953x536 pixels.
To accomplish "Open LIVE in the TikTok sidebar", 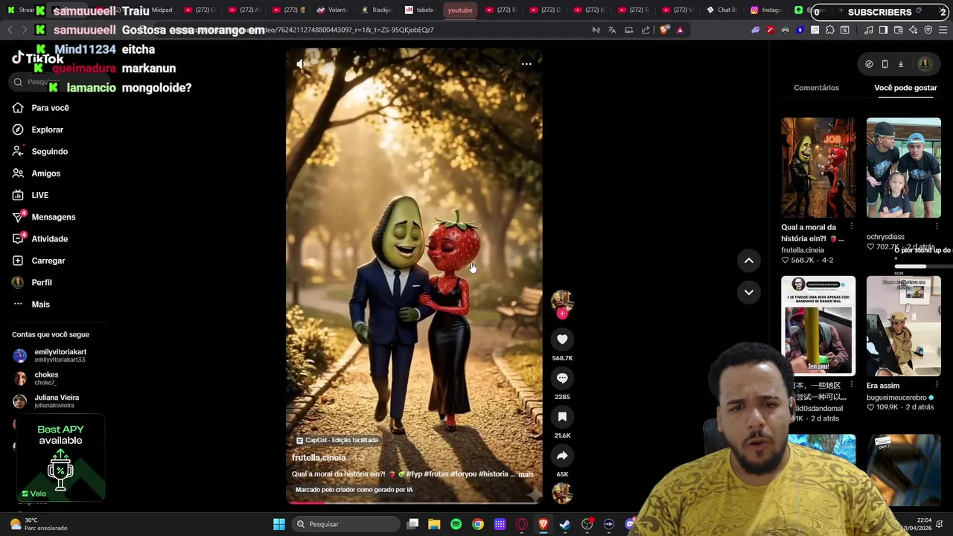I will (40, 195).
